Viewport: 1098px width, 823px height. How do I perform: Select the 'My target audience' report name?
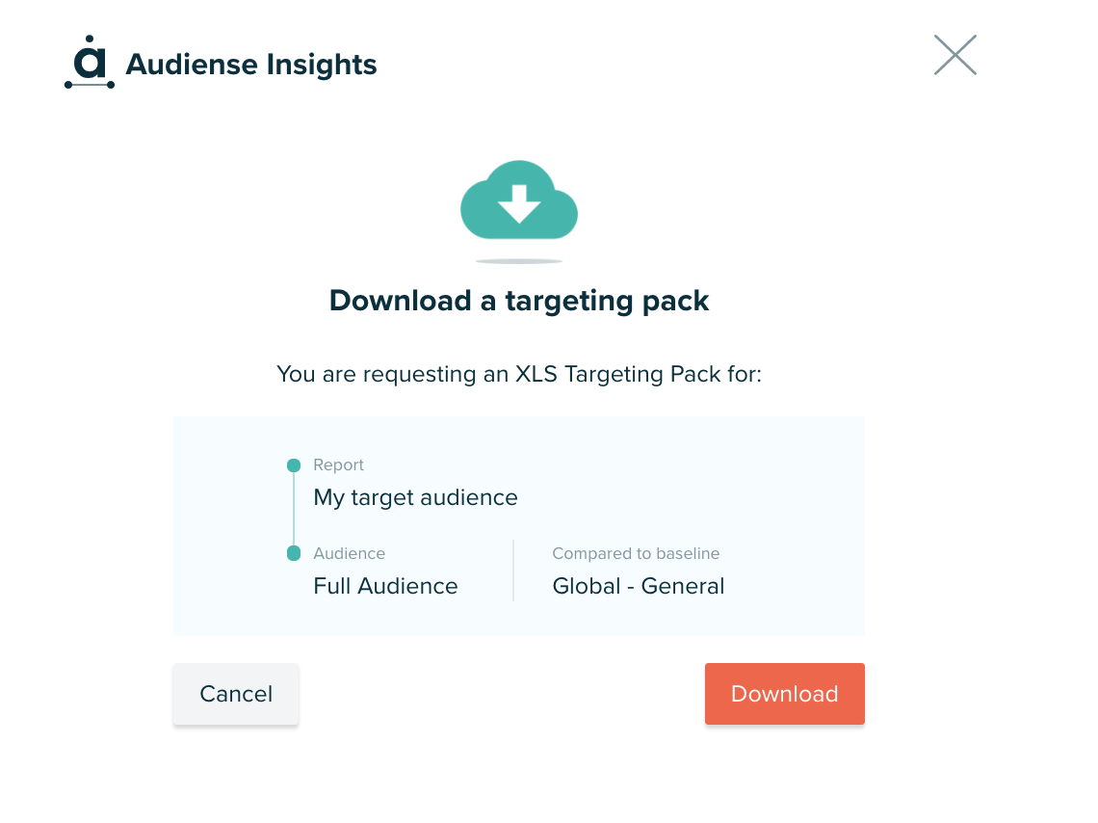tap(415, 497)
